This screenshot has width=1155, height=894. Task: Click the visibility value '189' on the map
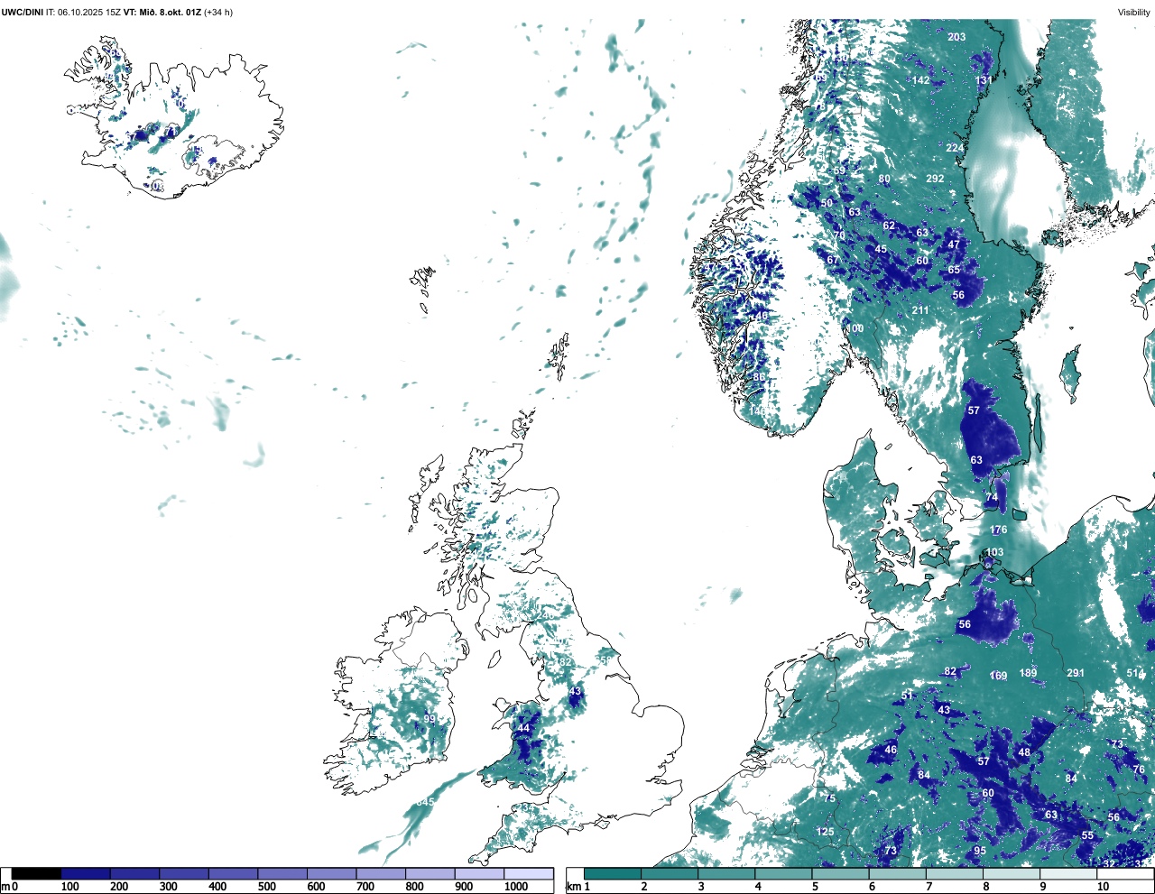1028,672
